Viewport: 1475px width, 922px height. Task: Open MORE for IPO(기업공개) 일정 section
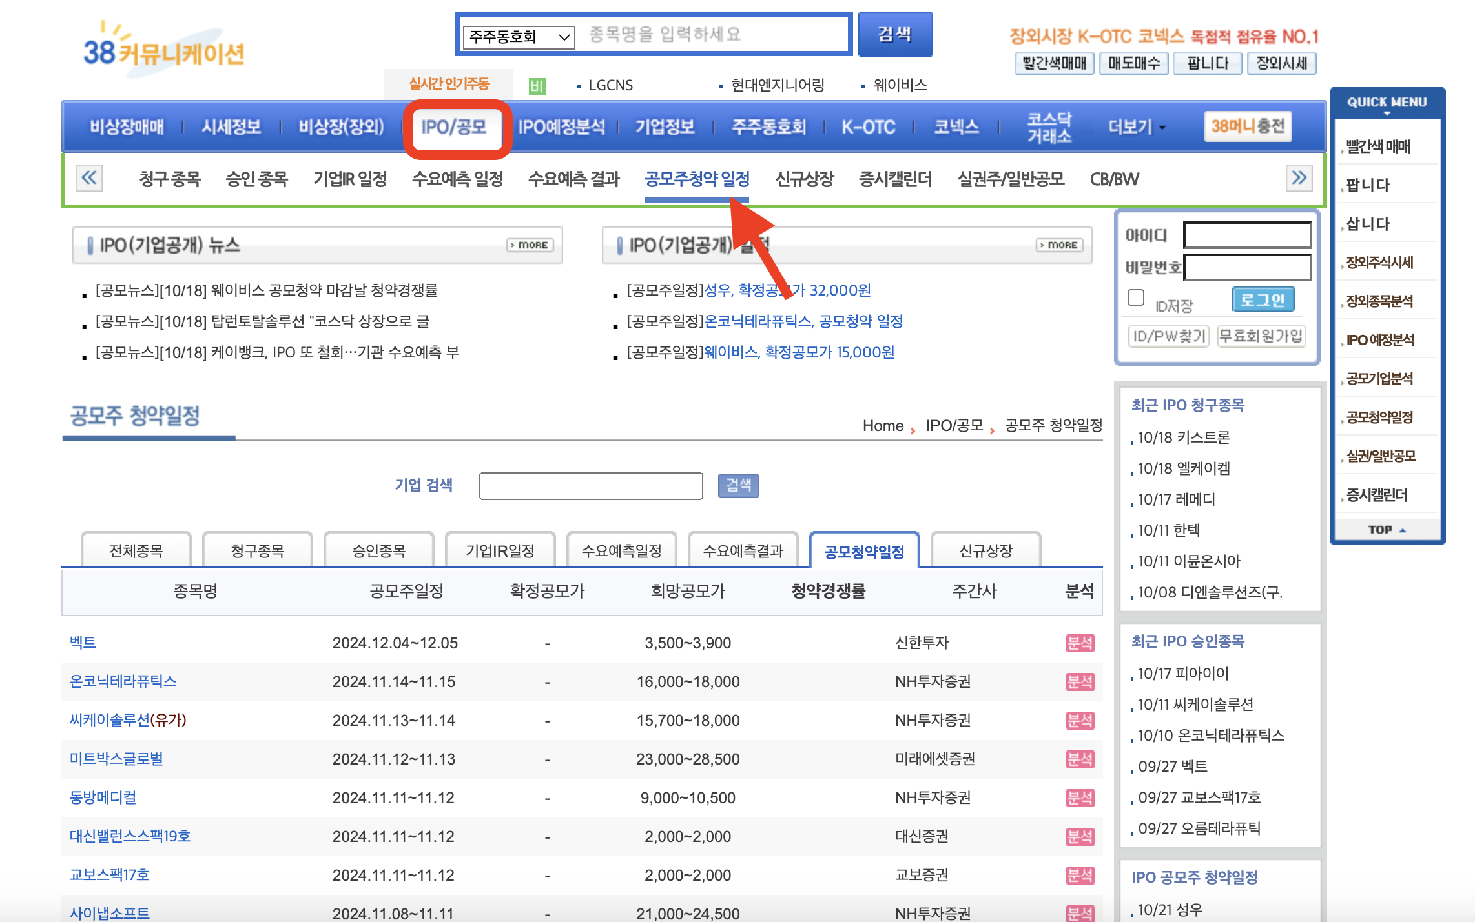coord(1059,245)
